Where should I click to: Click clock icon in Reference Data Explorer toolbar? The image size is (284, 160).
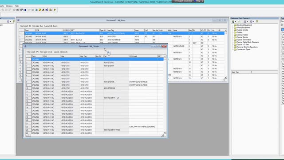251,22
